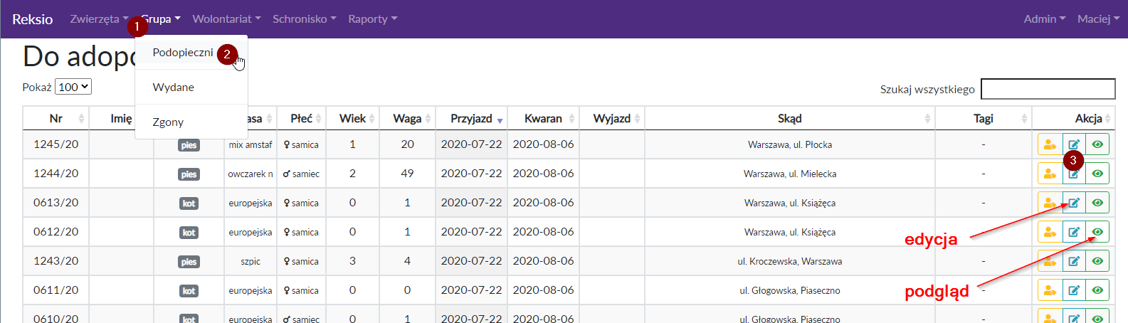Open adoption icon for row 0612/20
The width and height of the screenshot is (1128, 323).
(x=1050, y=232)
